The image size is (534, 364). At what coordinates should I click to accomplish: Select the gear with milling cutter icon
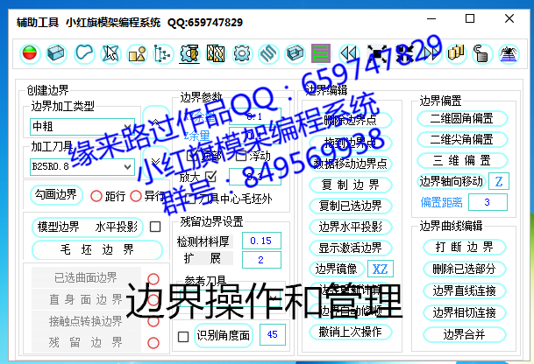tap(189, 53)
